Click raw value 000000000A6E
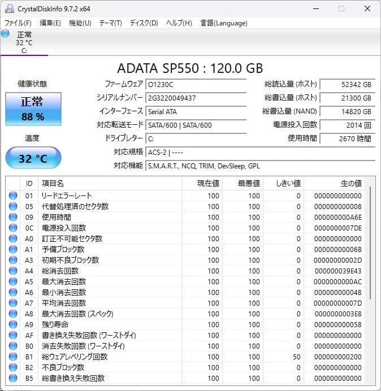This screenshot has width=381, height=391. tap(338, 217)
